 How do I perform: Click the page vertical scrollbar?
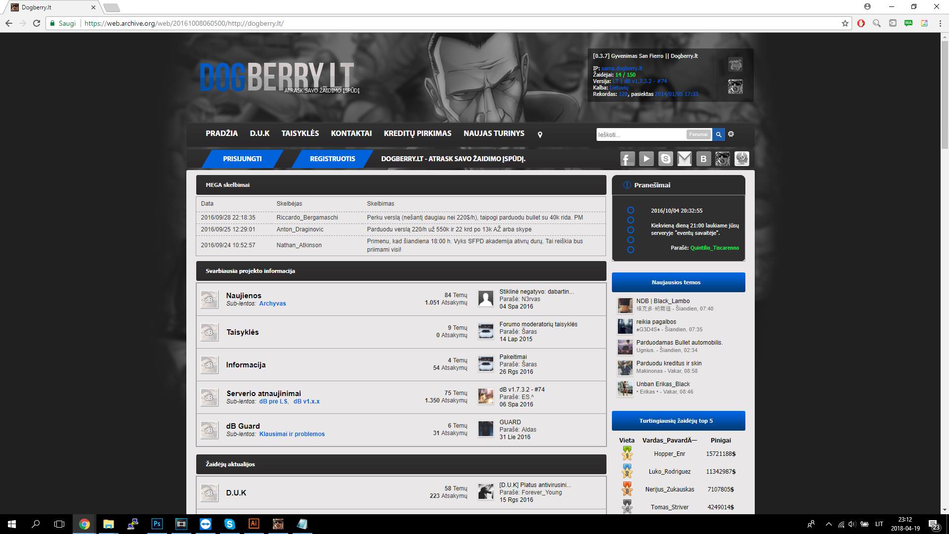click(x=944, y=94)
